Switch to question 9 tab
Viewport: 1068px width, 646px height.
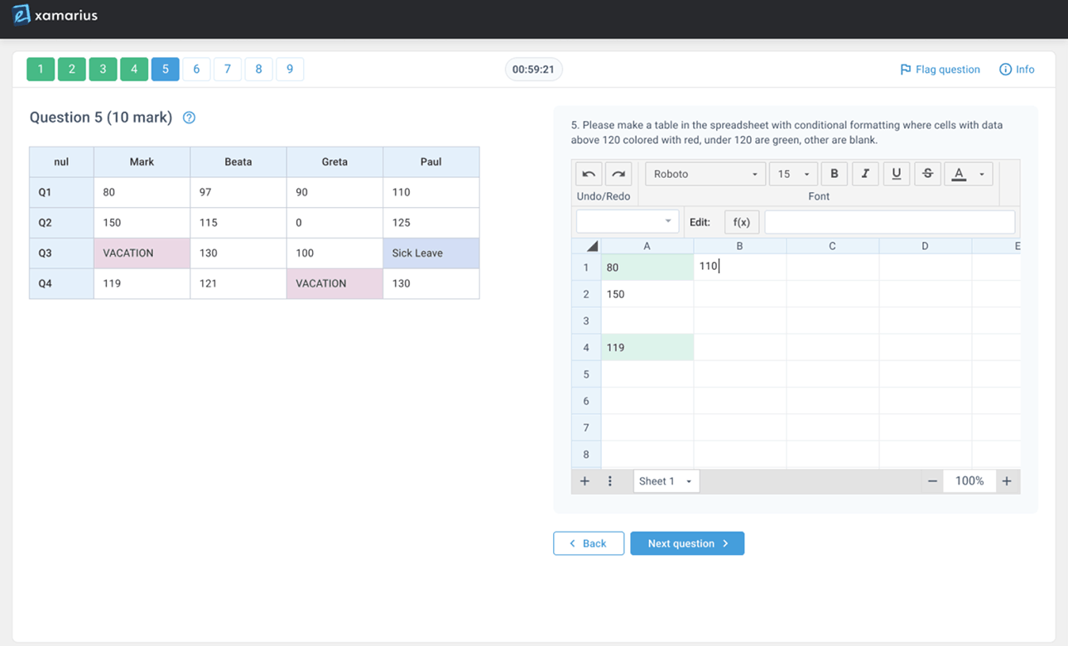click(x=290, y=70)
